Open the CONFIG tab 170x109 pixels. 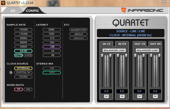tap(32, 11)
